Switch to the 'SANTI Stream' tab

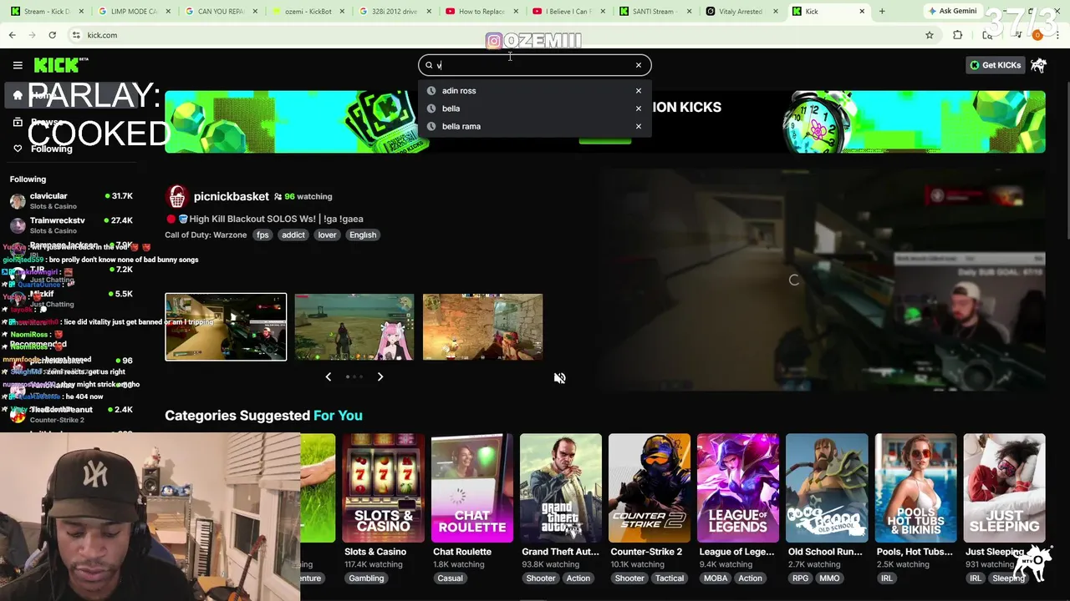[655, 12]
